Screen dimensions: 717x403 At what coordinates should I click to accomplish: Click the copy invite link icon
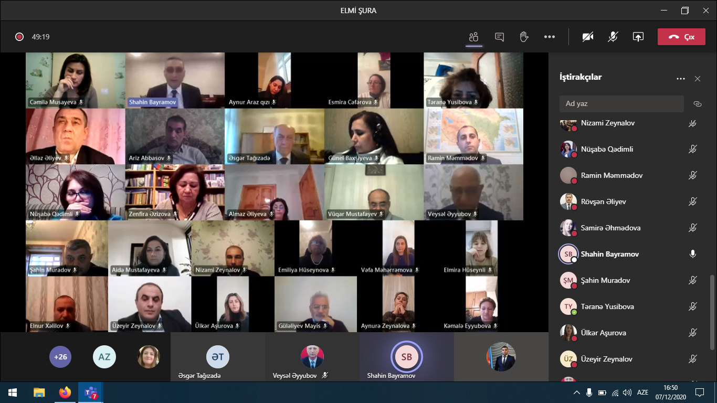697,104
